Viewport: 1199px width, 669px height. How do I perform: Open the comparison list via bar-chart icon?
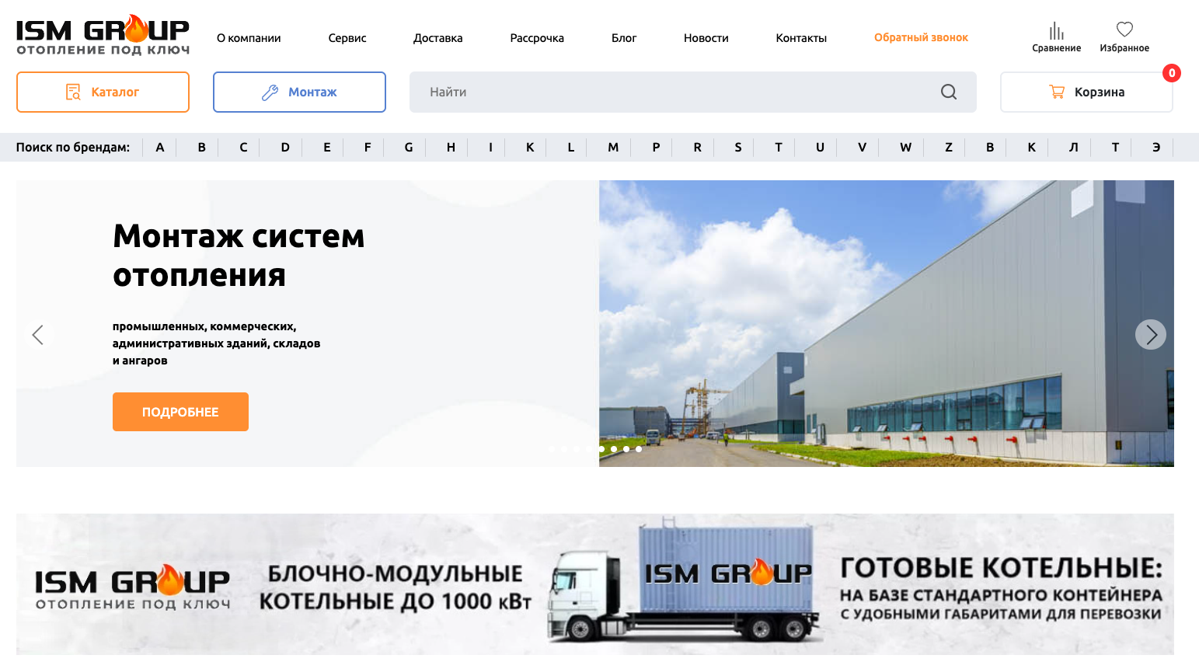1055,33
